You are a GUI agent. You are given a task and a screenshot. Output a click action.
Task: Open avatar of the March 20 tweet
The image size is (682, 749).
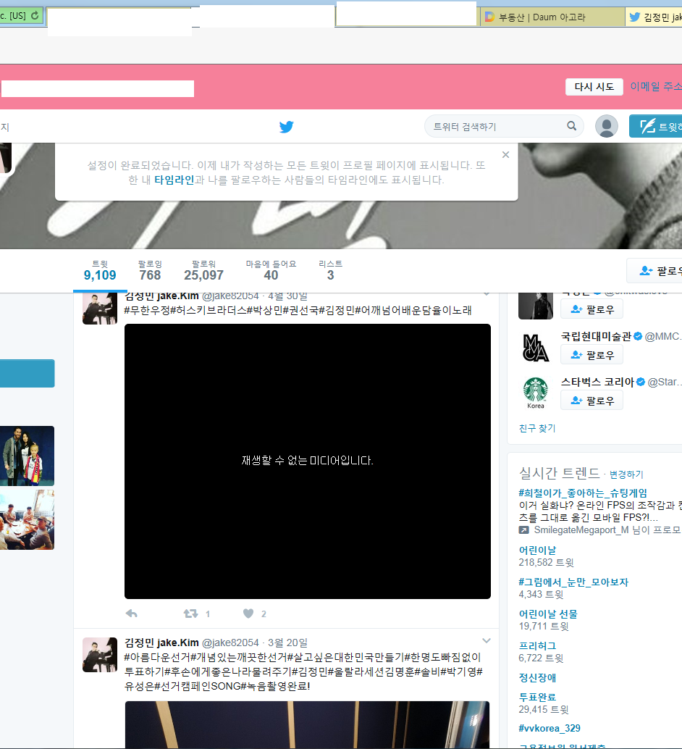click(100, 654)
